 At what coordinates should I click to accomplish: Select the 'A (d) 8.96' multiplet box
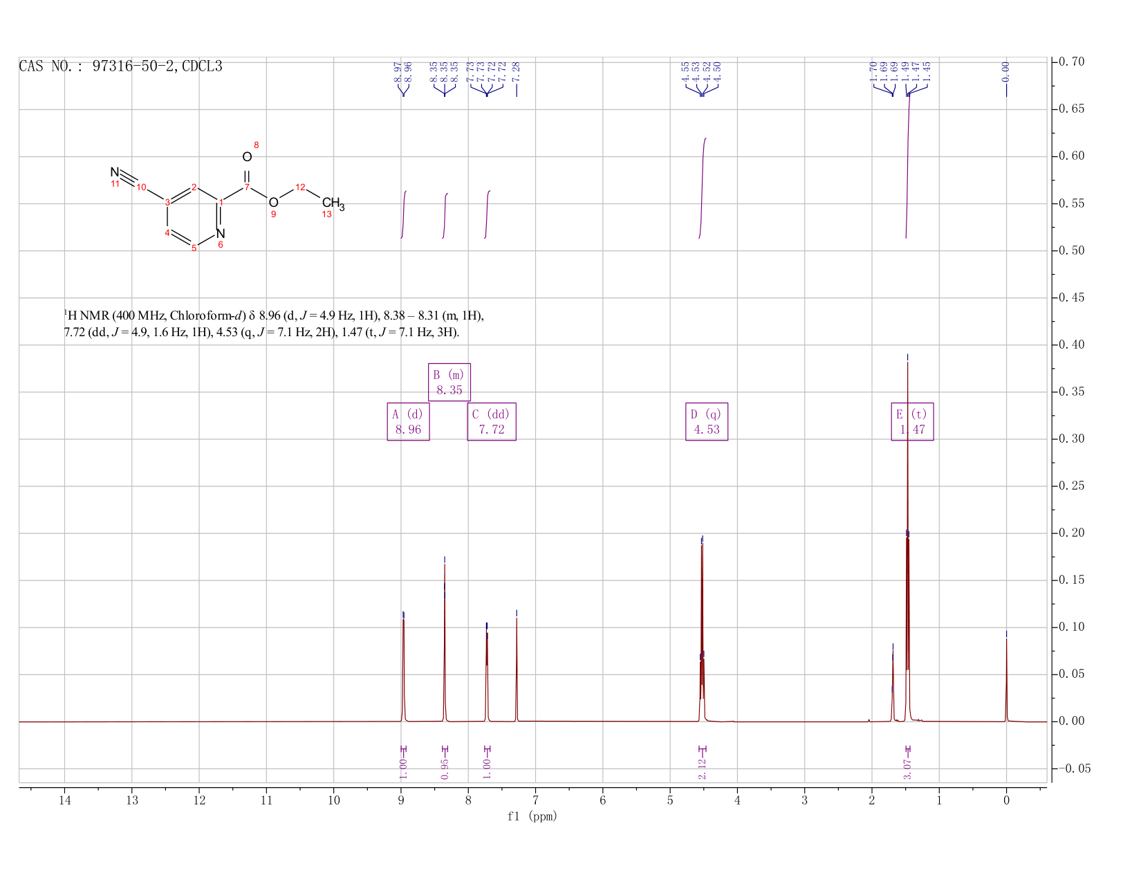pyautogui.click(x=408, y=421)
